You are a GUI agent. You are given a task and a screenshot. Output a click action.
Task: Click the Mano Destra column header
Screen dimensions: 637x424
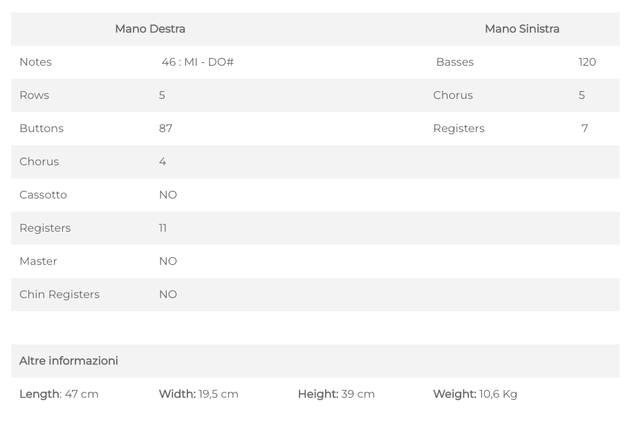[x=150, y=29]
